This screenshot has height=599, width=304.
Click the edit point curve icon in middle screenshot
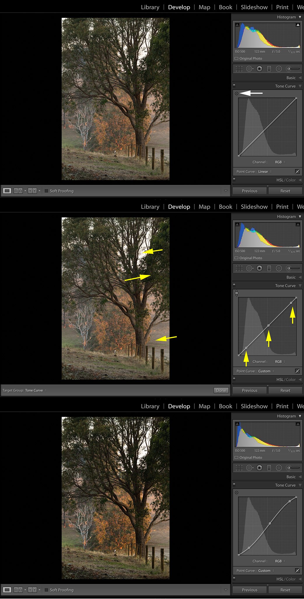pyautogui.click(x=297, y=371)
